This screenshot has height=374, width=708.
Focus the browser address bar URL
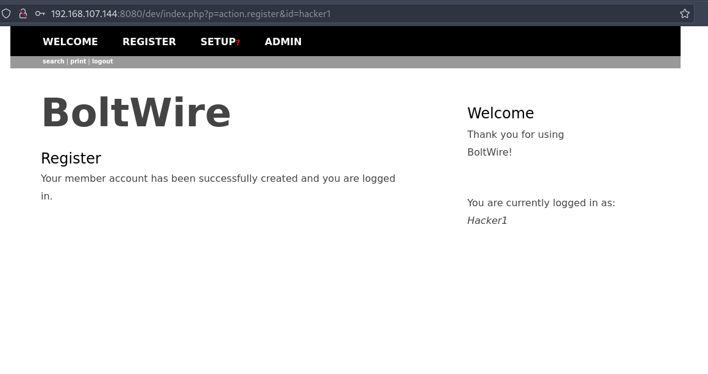pyautogui.click(x=191, y=13)
